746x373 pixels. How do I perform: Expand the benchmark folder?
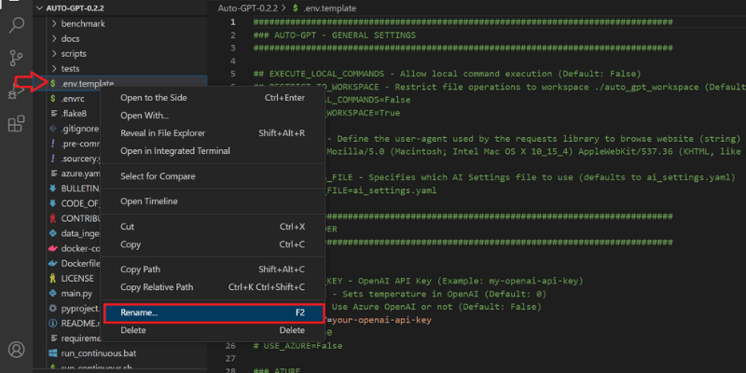(x=54, y=24)
